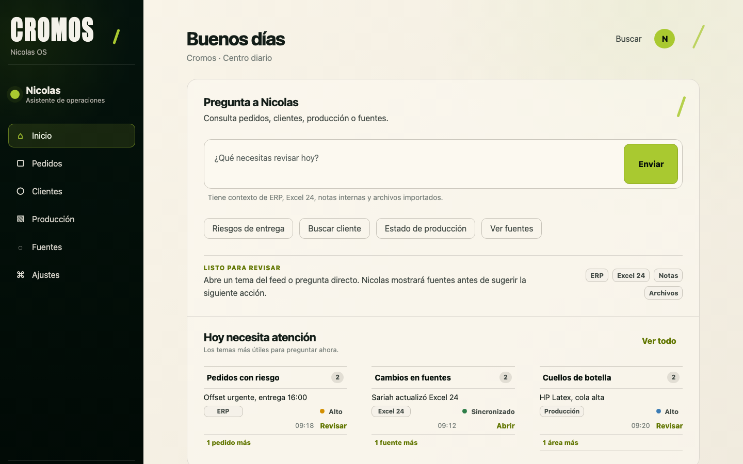Click the Pedidos con riesgo count badge

click(337, 377)
